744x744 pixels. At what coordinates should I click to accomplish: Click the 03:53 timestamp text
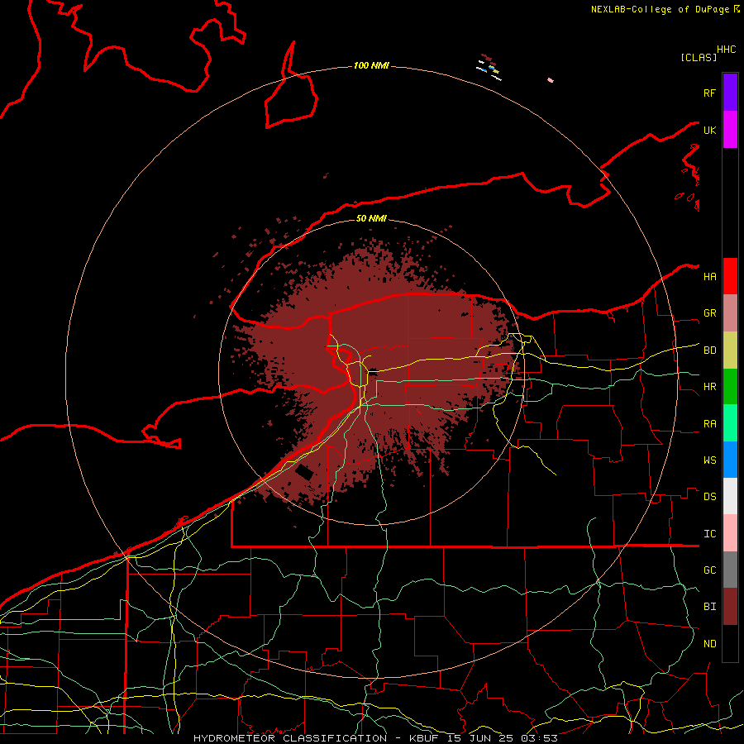point(540,738)
